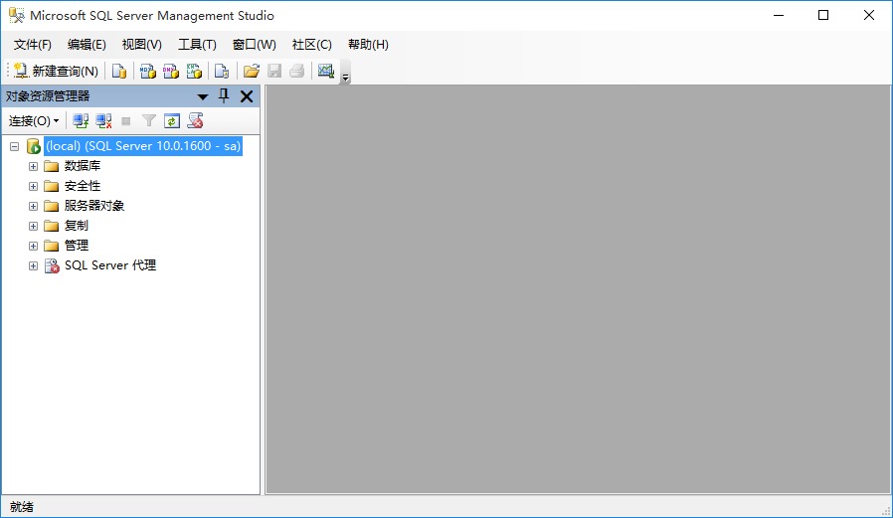Open the 连接(O) dropdown in Object Explorer
893x518 pixels.
[x=34, y=120]
